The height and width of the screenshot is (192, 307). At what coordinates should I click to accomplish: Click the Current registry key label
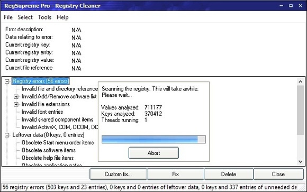pyautogui.click(x=28, y=44)
